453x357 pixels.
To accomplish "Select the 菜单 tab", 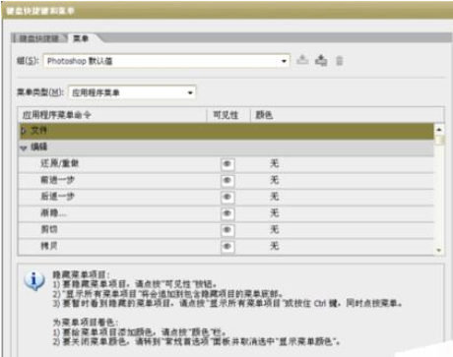I will 81,38.
